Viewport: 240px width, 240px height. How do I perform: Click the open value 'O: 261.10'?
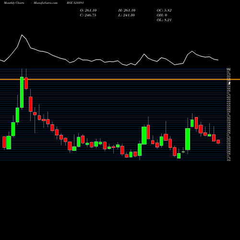click(x=88, y=11)
